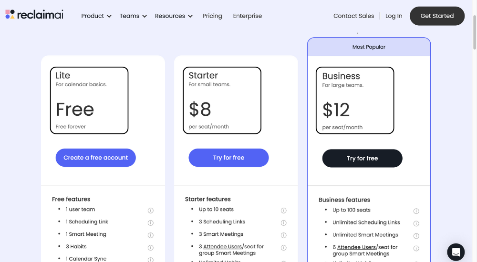Open the Attendee Users link in Starter features
The width and height of the screenshot is (477, 262).
[x=222, y=246]
